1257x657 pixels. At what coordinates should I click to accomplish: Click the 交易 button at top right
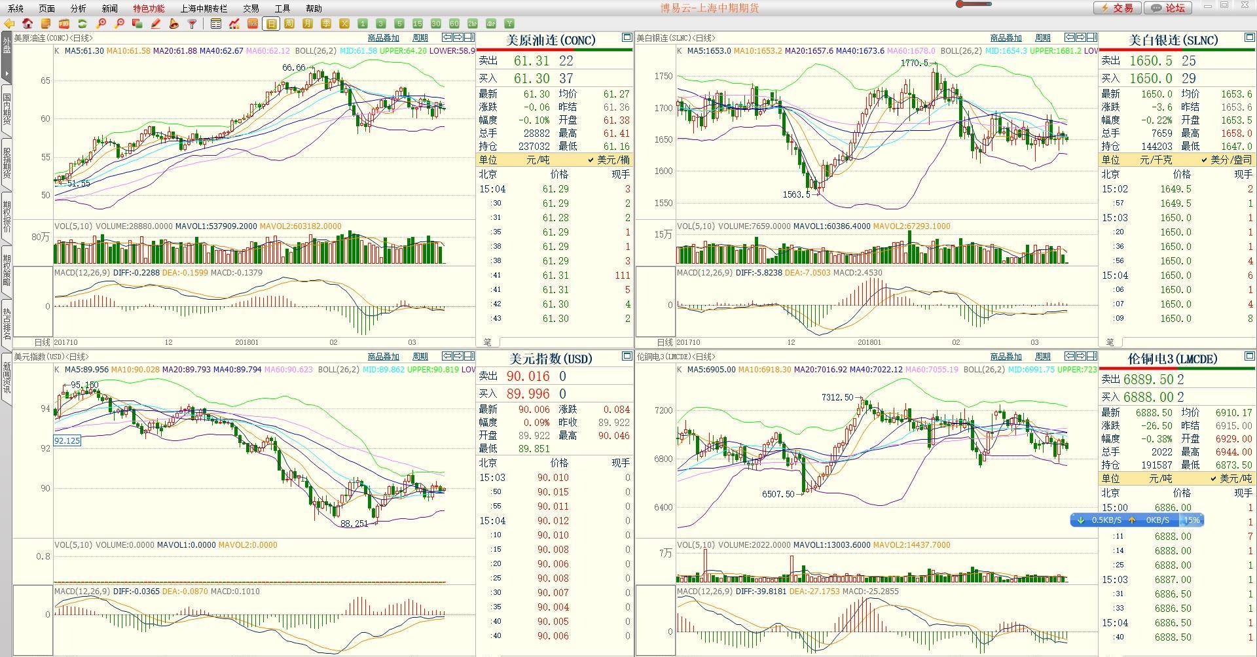[1118, 8]
